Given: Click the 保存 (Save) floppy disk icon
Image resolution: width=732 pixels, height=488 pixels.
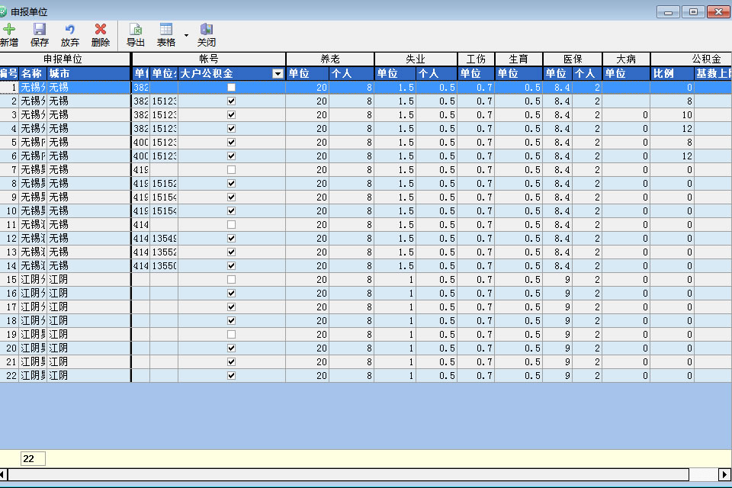Looking at the screenshot, I should pyautogui.click(x=40, y=30).
